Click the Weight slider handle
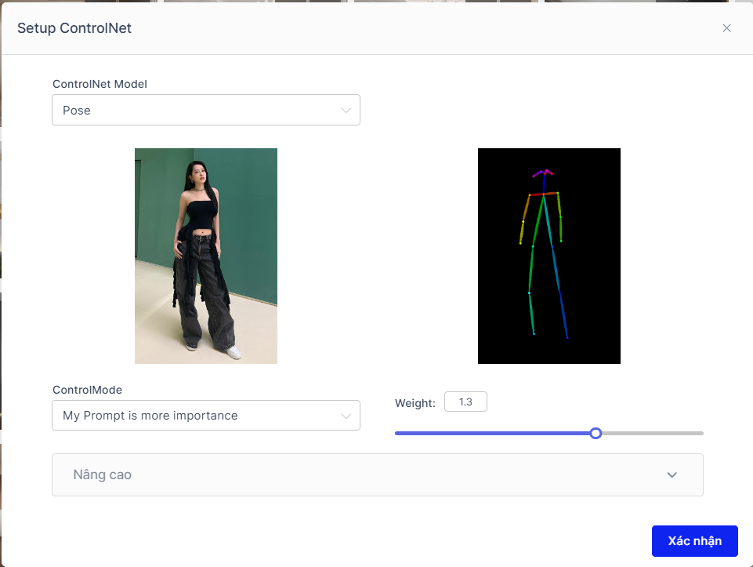 (596, 432)
